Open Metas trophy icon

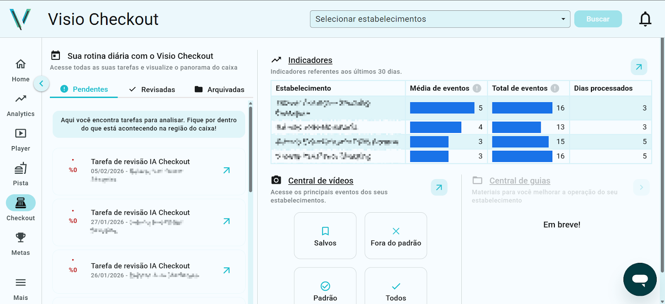point(20,243)
